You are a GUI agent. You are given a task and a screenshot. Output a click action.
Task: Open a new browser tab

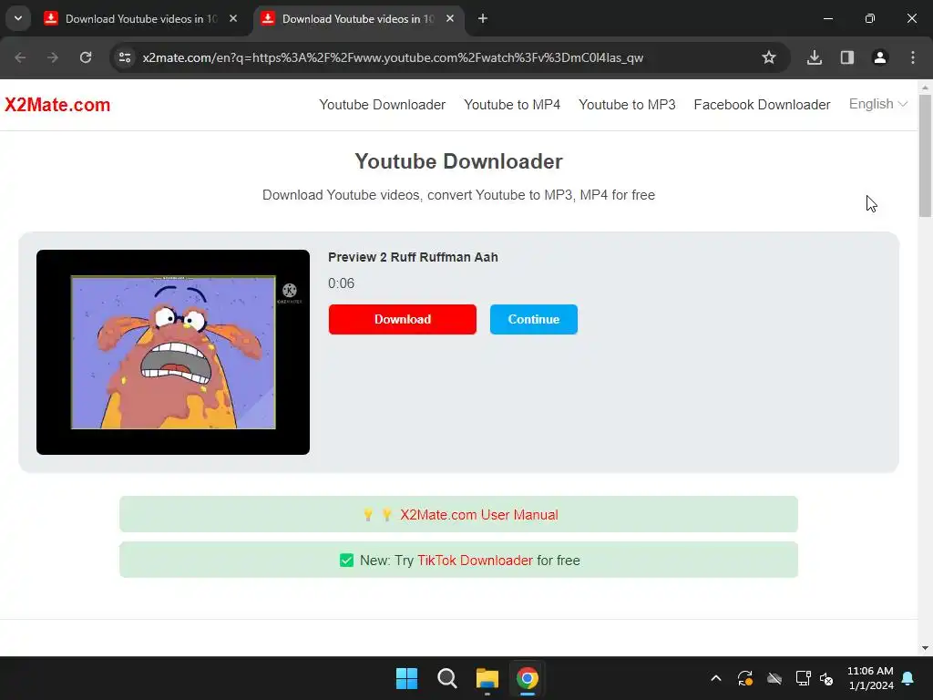point(483,19)
